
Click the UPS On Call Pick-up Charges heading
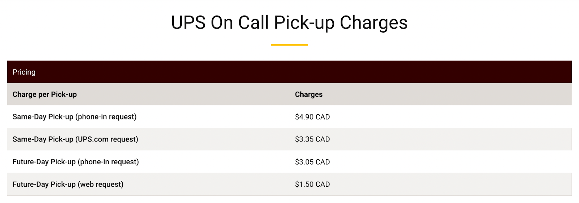[x=289, y=22]
